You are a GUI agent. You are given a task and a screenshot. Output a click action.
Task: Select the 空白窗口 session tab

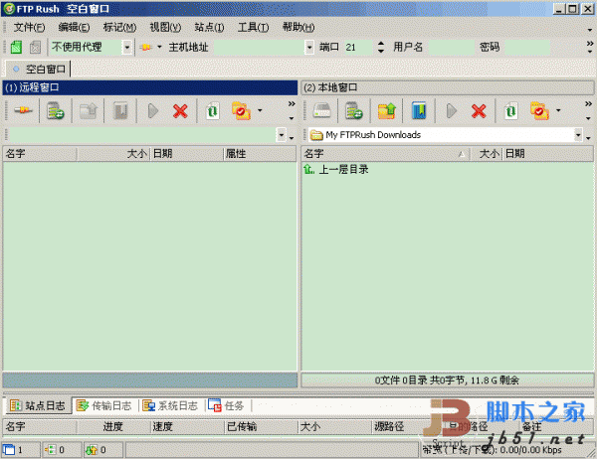click(x=39, y=70)
